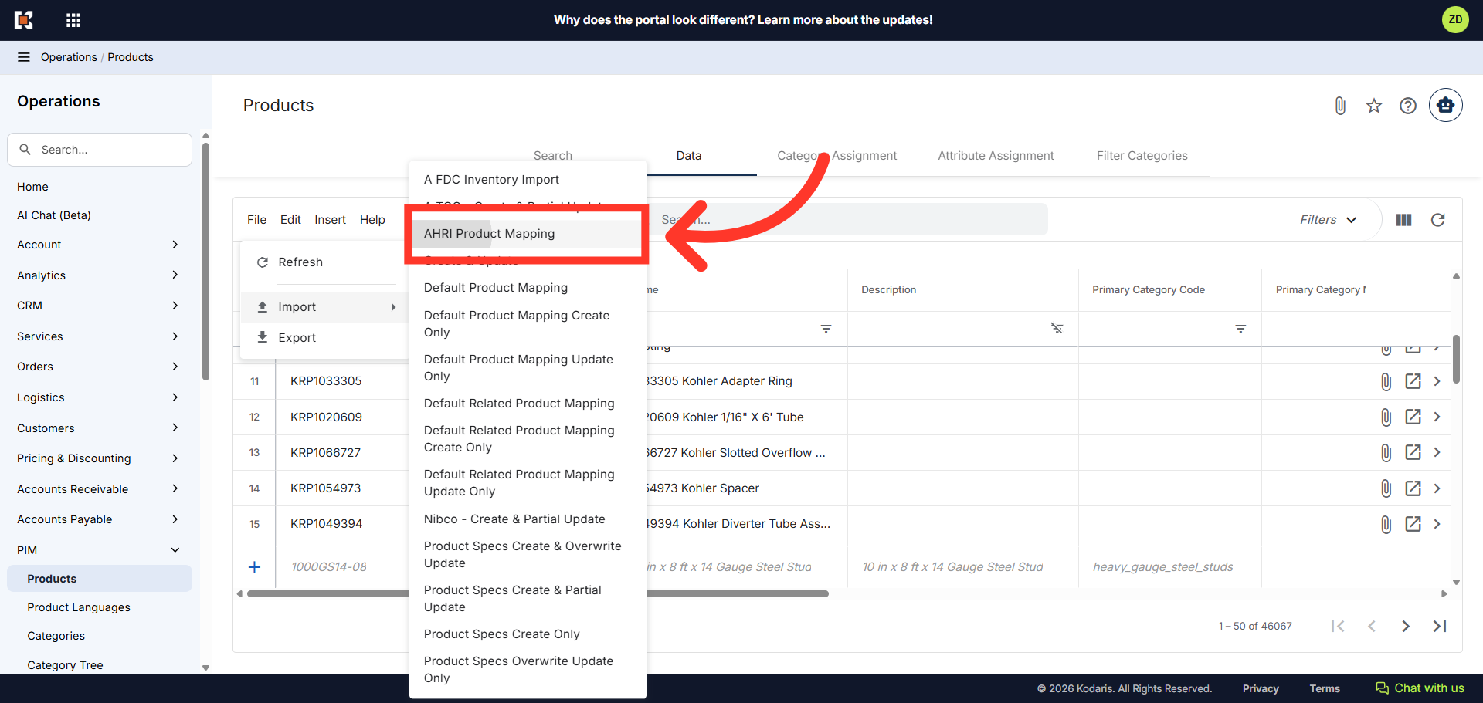Open the Terms footer link
The width and height of the screenshot is (1483, 703).
1325,689
